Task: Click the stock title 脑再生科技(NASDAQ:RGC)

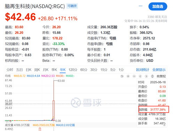Action: 35,6
